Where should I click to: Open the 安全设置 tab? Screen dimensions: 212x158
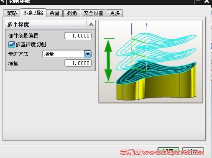tap(93, 13)
